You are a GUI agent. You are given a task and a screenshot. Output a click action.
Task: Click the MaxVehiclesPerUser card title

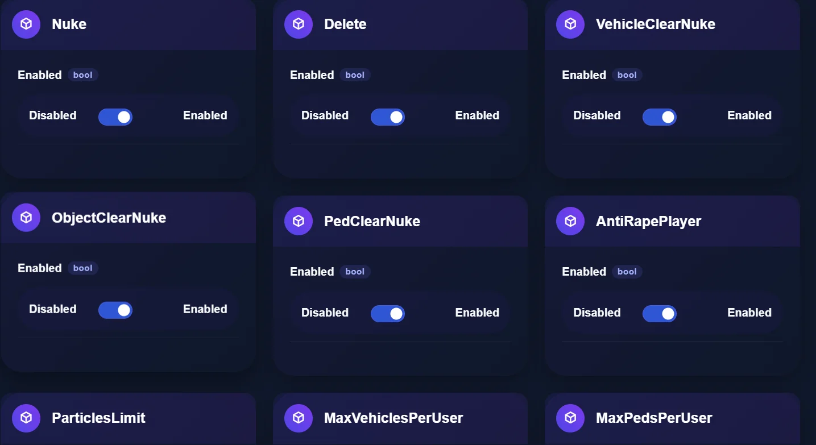(x=393, y=418)
